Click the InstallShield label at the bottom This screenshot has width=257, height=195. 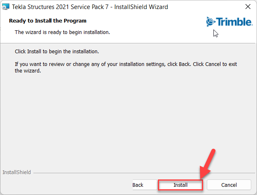tap(16, 172)
